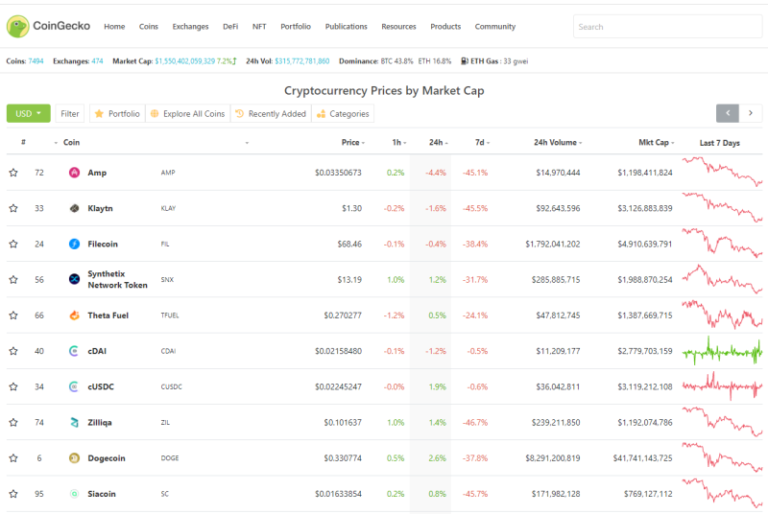This screenshot has width=768, height=514.
Task: Open the NFT menu item
Action: (259, 27)
